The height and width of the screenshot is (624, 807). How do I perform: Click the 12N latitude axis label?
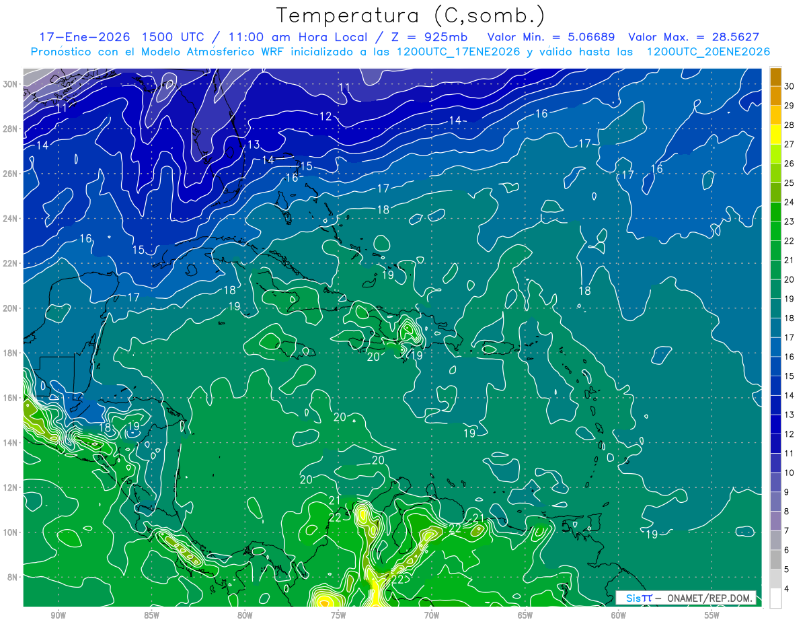[x=10, y=487]
